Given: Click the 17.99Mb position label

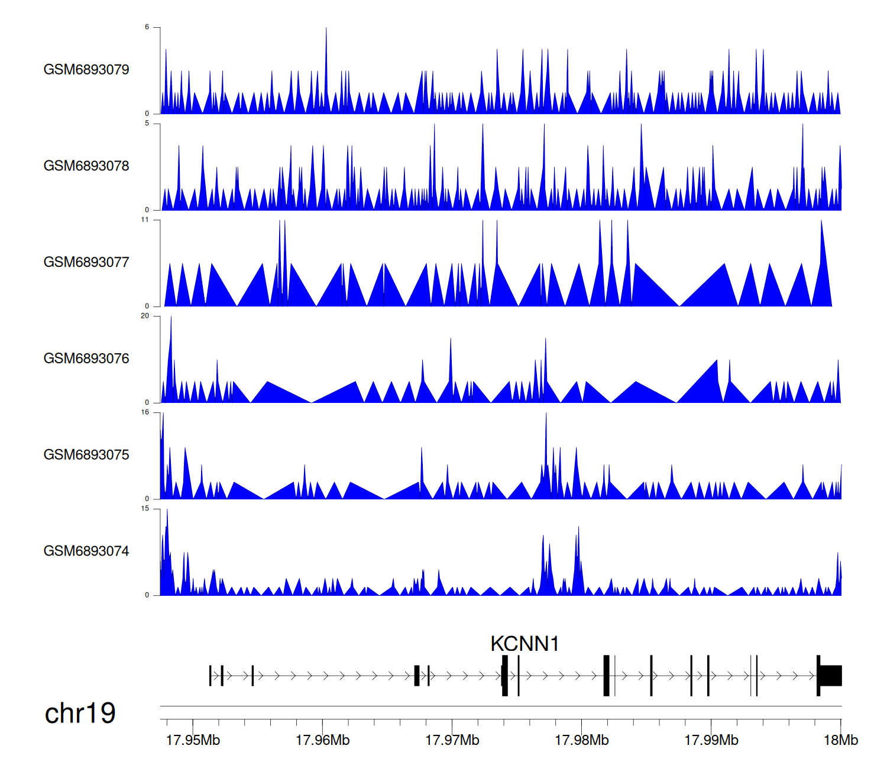Looking at the screenshot, I should [711, 740].
